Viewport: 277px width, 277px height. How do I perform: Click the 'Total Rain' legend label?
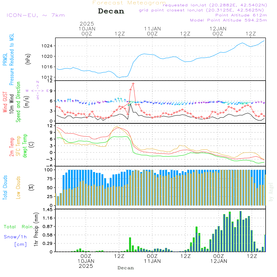[18, 227]
